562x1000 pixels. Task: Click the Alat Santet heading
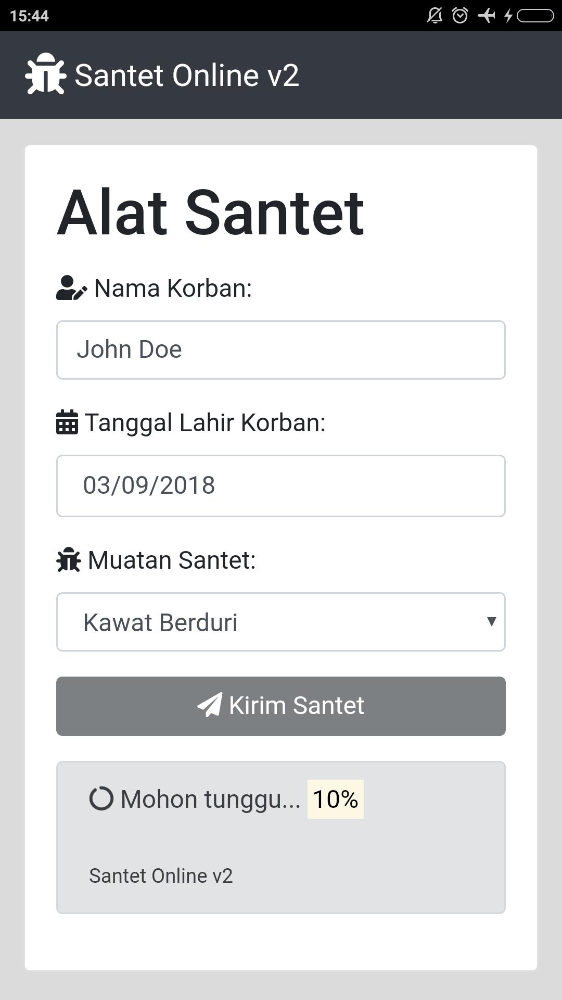[x=210, y=213]
